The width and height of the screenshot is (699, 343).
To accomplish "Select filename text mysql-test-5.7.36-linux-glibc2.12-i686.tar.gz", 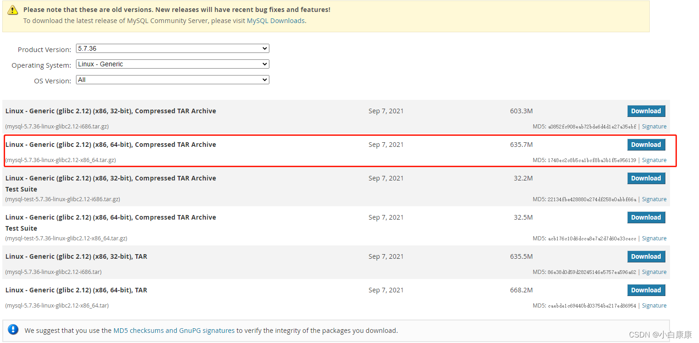I will [63, 199].
